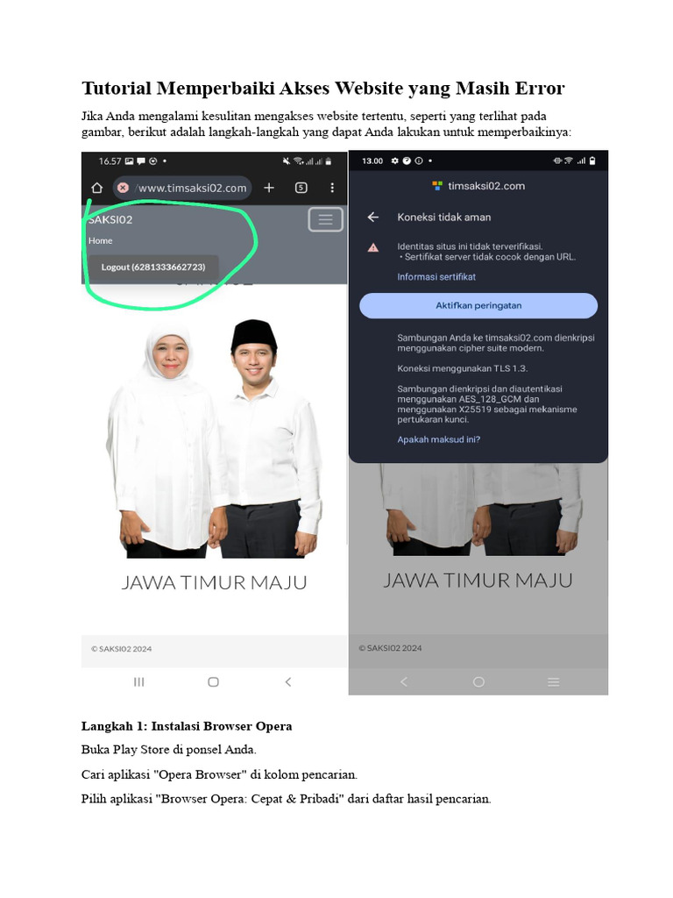Screen dimensions: 673x898
Task: Tap the timsaksi02.com site title in popup
Action: (x=486, y=186)
